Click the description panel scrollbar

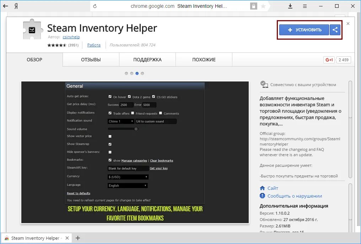click(350, 129)
